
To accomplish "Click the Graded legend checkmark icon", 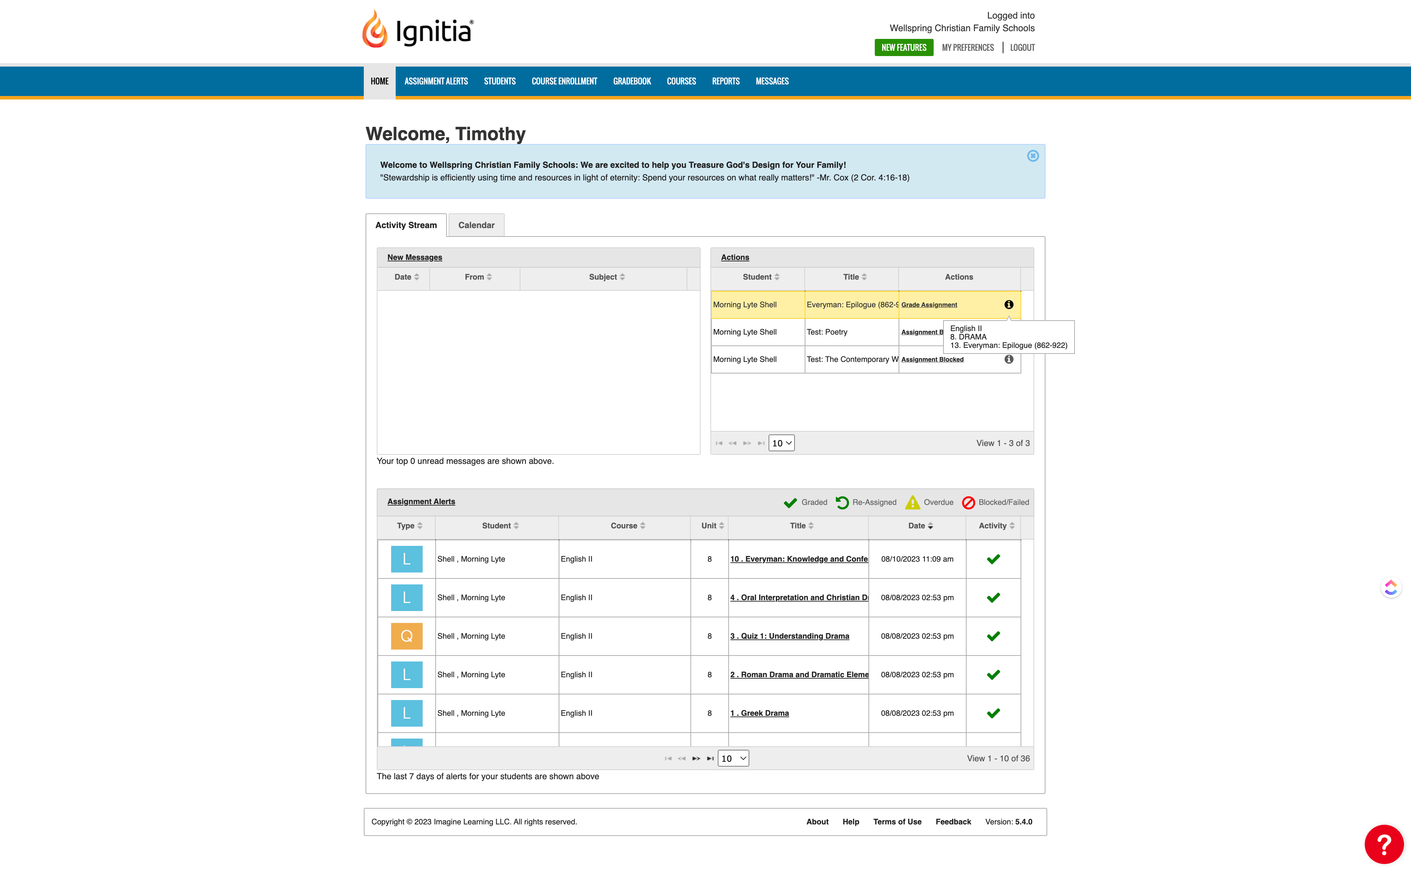I will click(x=790, y=502).
